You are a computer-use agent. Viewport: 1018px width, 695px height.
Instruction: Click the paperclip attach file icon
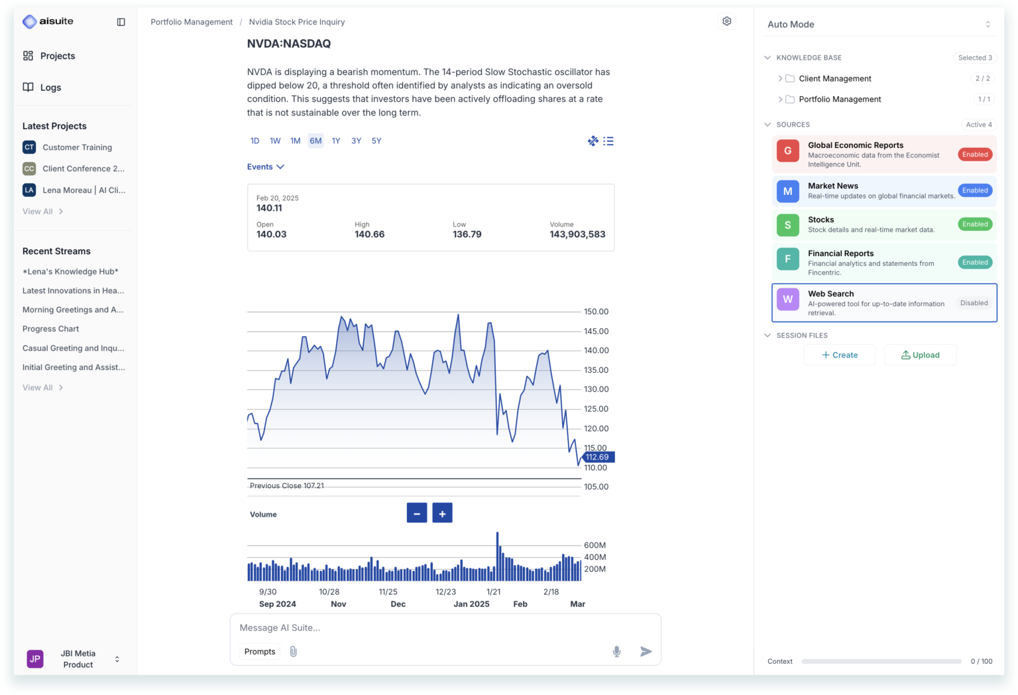tap(294, 651)
